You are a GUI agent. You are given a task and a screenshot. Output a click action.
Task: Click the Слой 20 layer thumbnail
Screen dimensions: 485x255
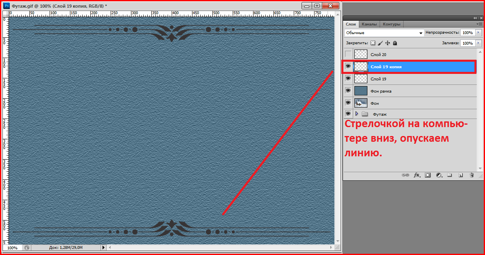click(x=360, y=54)
